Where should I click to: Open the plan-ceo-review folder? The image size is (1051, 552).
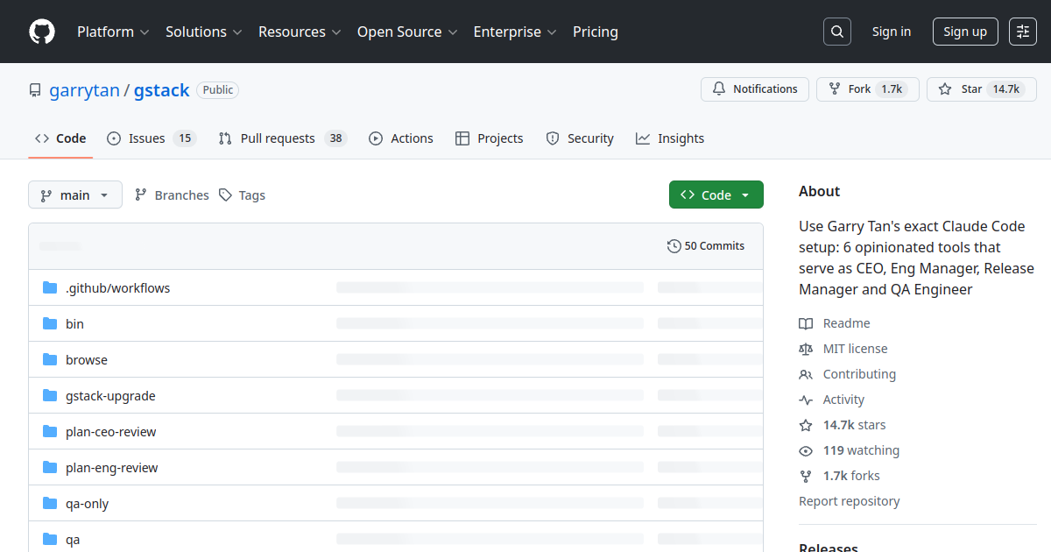click(110, 432)
